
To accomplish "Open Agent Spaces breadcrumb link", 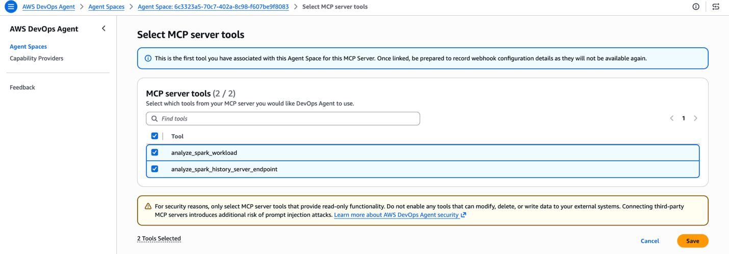I will (x=106, y=7).
